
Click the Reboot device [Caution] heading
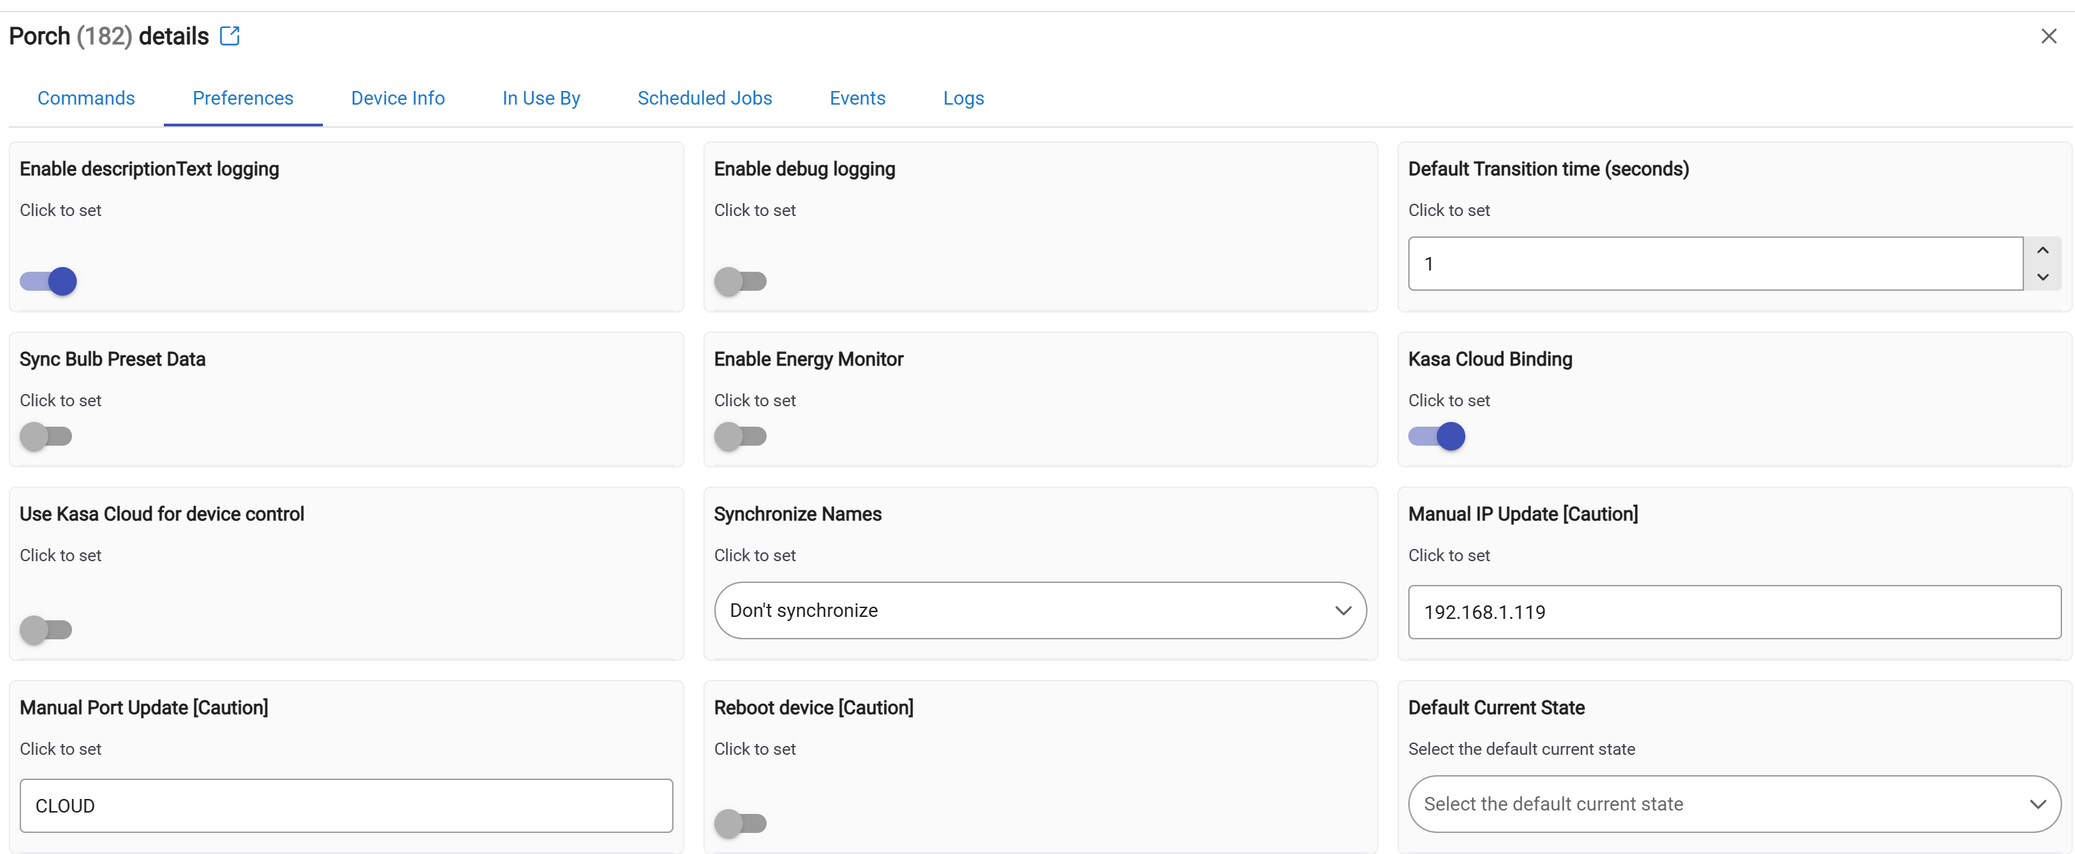coord(813,707)
